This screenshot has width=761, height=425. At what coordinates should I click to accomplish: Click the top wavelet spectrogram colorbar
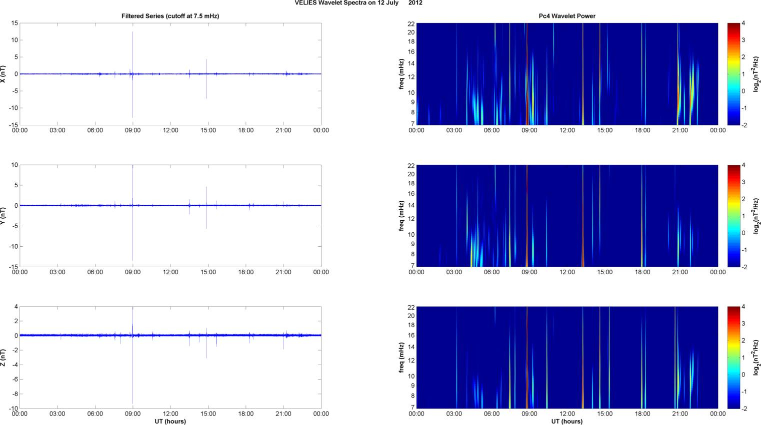(x=733, y=74)
